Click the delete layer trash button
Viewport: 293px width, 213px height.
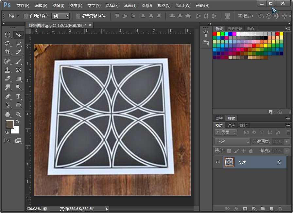280,208
